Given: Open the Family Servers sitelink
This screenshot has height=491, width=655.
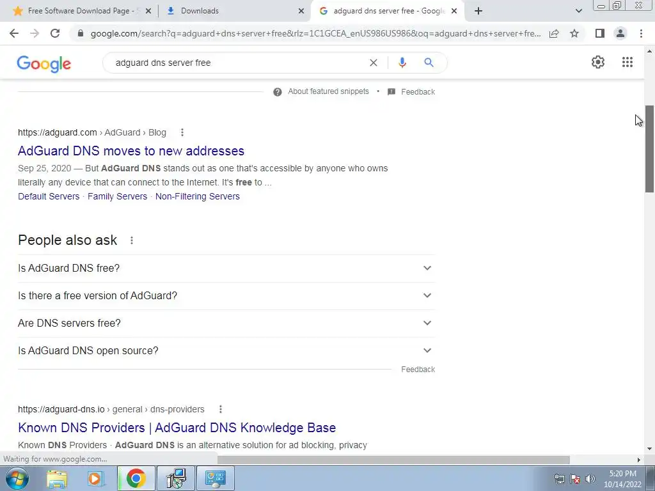Looking at the screenshot, I should (118, 196).
